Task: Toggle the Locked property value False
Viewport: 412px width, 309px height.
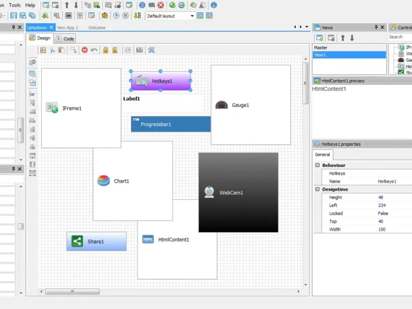Action: [x=383, y=213]
